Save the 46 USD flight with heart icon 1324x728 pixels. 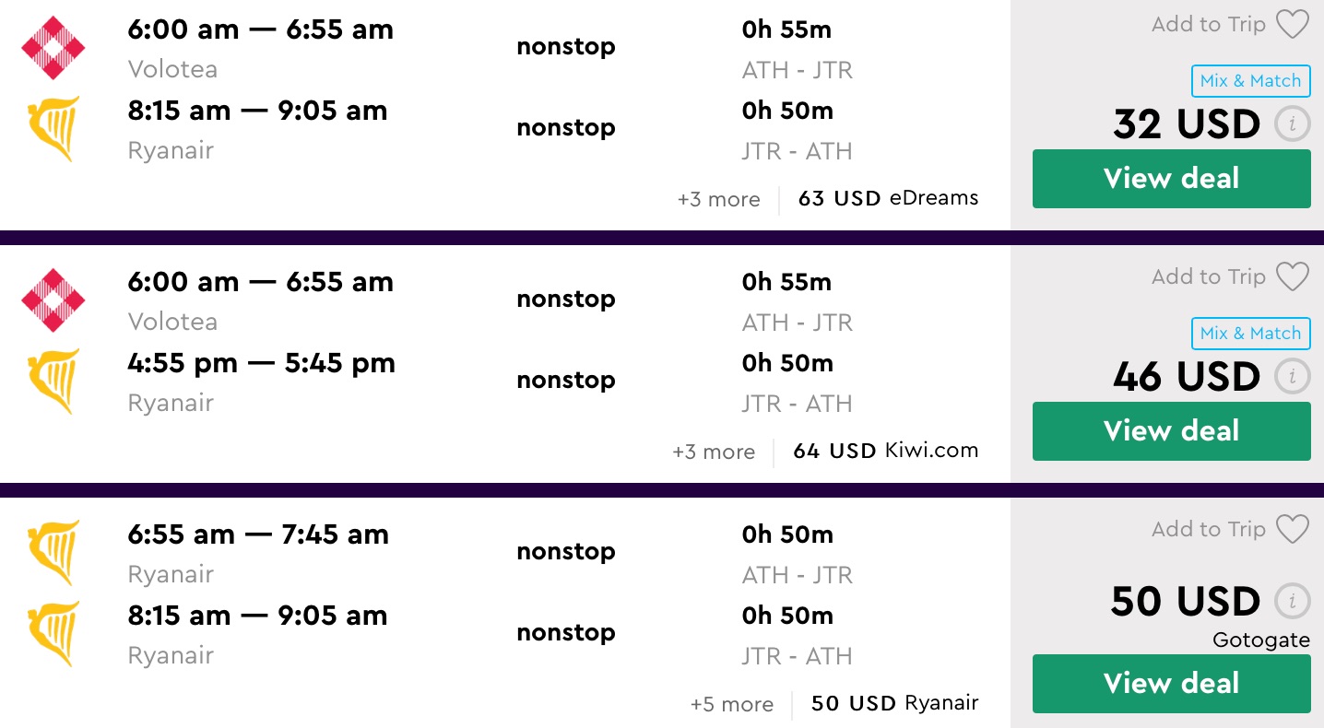[x=1292, y=277]
